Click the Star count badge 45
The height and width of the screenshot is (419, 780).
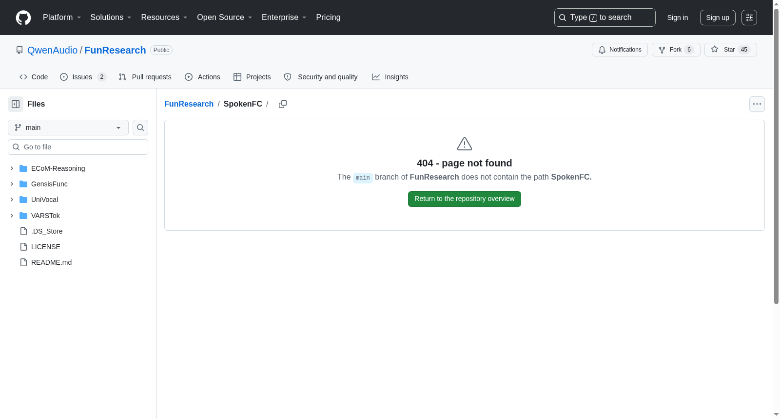(744, 50)
